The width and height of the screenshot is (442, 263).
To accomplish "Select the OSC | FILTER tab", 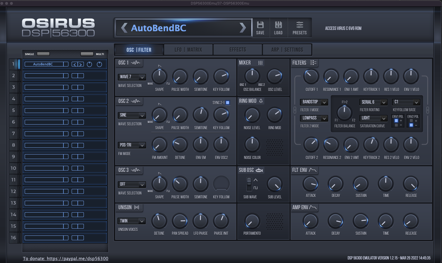I will 139,50.
